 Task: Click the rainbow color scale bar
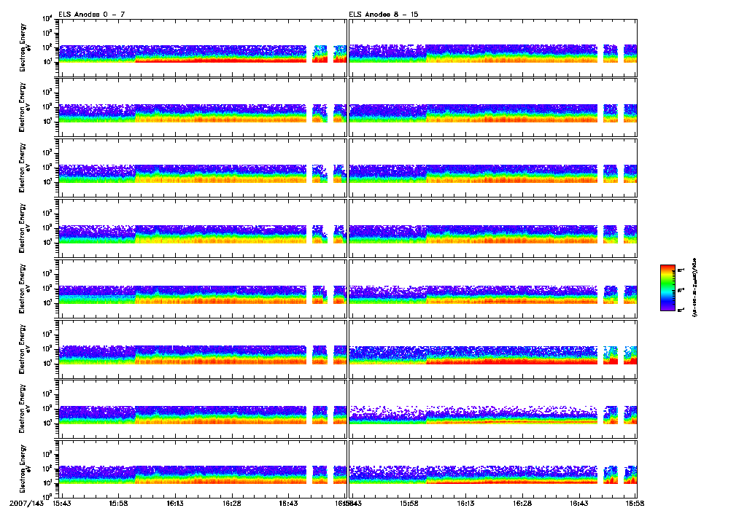pos(667,288)
